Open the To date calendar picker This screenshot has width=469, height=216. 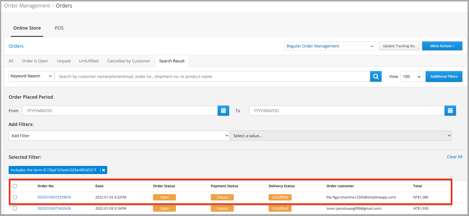(x=450, y=111)
